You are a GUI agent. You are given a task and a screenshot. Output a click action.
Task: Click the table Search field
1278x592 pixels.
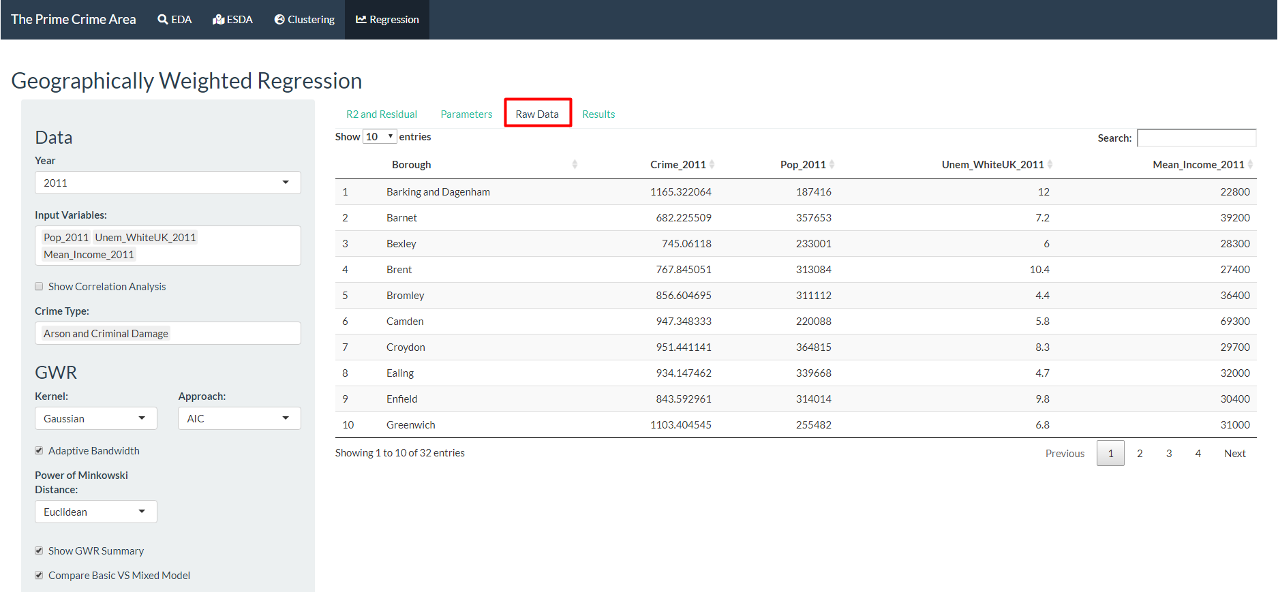pyautogui.click(x=1196, y=138)
